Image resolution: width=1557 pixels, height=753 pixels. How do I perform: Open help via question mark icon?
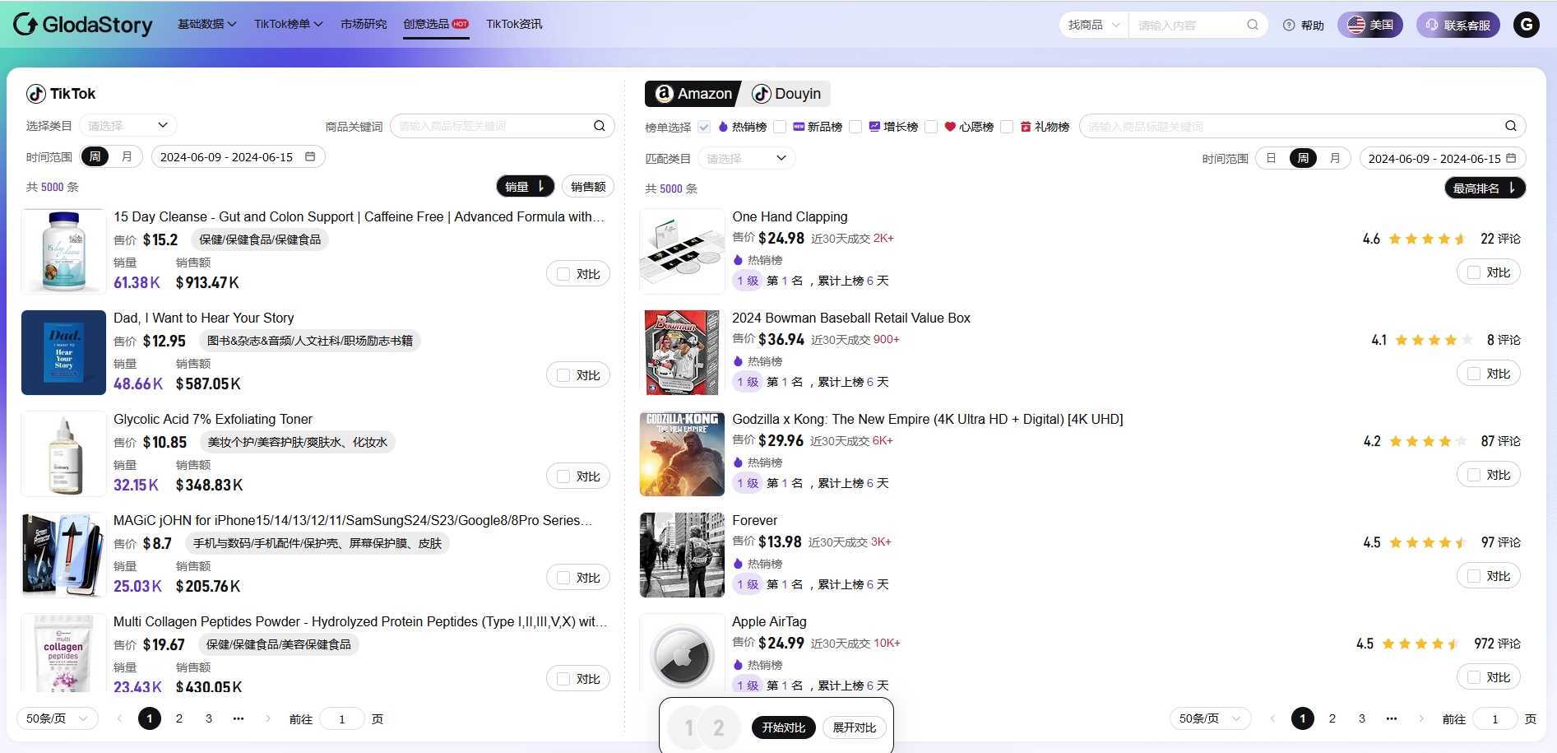[1289, 26]
